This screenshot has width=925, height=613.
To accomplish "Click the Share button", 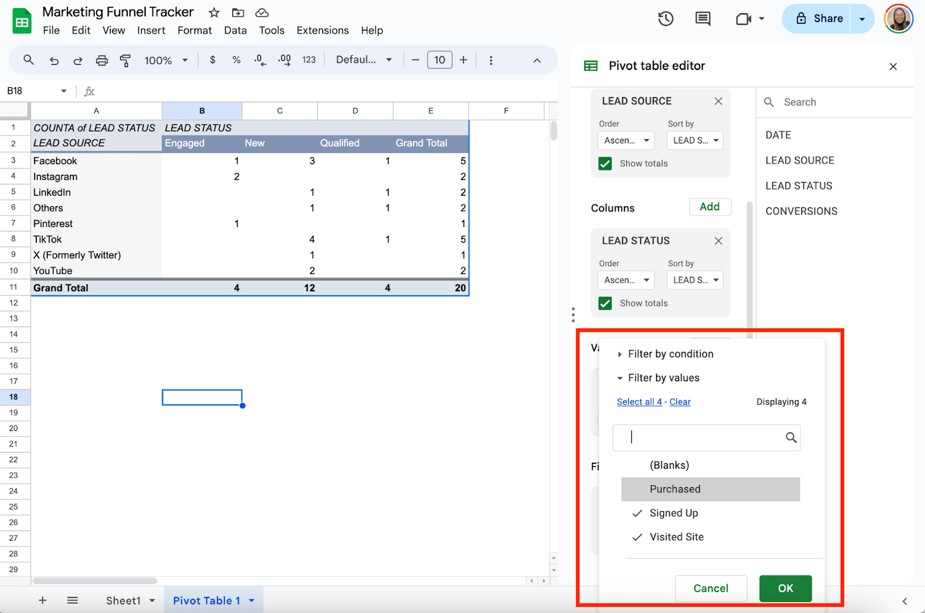I will (816, 19).
